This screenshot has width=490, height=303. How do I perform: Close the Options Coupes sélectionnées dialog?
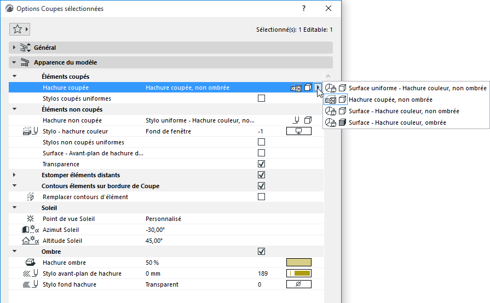pyautogui.click(x=328, y=8)
